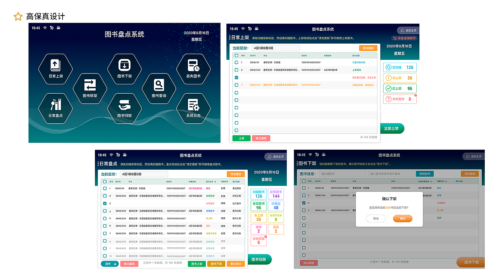Screen dimensions: 498x280
Task: Open the 图书查询 hexagon icon
Action: (x=159, y=88)
